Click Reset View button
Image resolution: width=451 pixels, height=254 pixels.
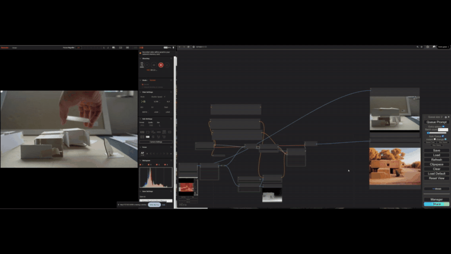point(436,178)
